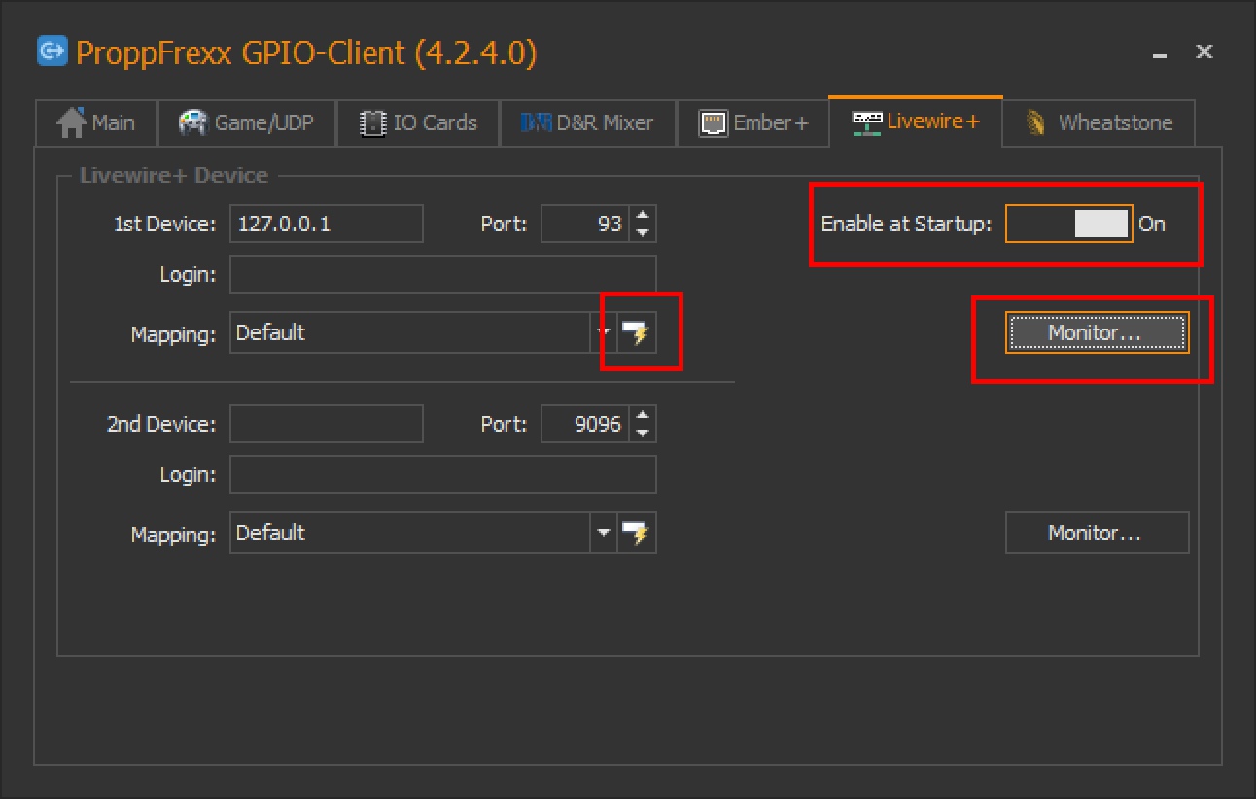Image resolution: width=1256 pixels, height=799 pixels.
Task: Click the 1st Device Port number field
Action: click(585, 224)
